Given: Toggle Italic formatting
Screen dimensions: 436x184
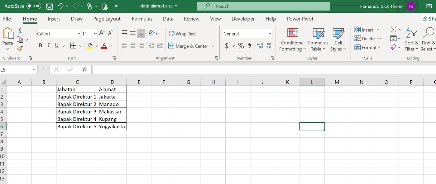Looking at the screenshot, I should 49,46.
